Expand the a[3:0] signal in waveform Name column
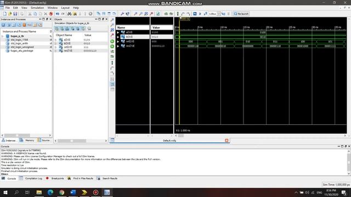The height and width of the screenshot is (197, 351). pyautogui.click(x=118, y=32)
